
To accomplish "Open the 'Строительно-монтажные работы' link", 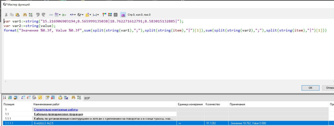I will coord(56,110).
